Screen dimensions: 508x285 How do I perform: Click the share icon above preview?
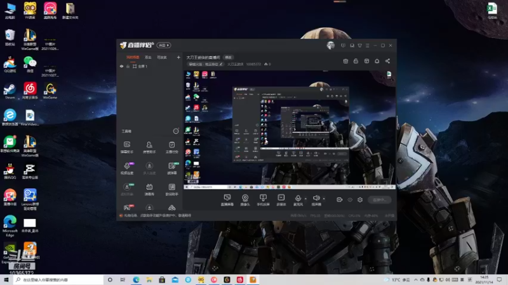coord(387,61)
